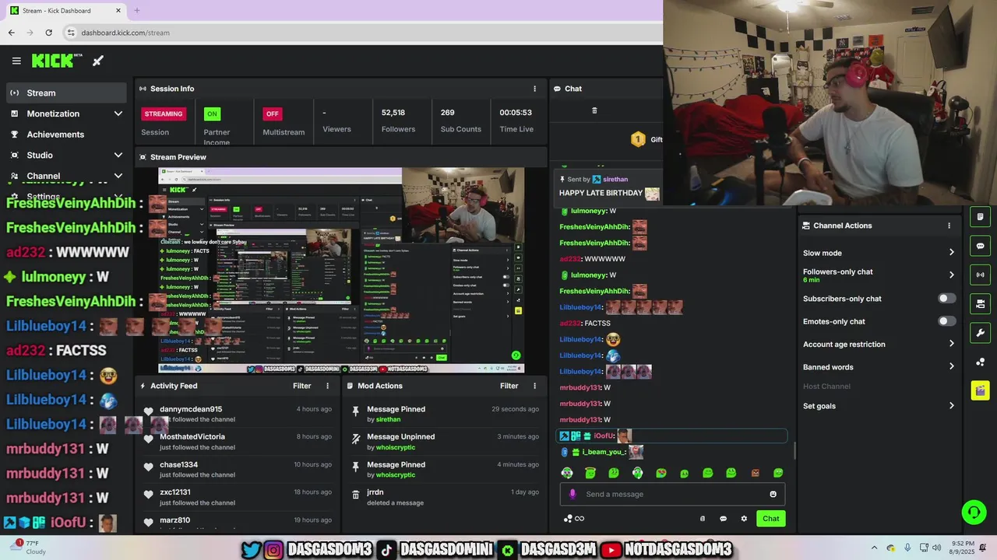Viewport: 997px width, 560px height.
Task: Click the purple microphone in message box
Action: point(572,494)
